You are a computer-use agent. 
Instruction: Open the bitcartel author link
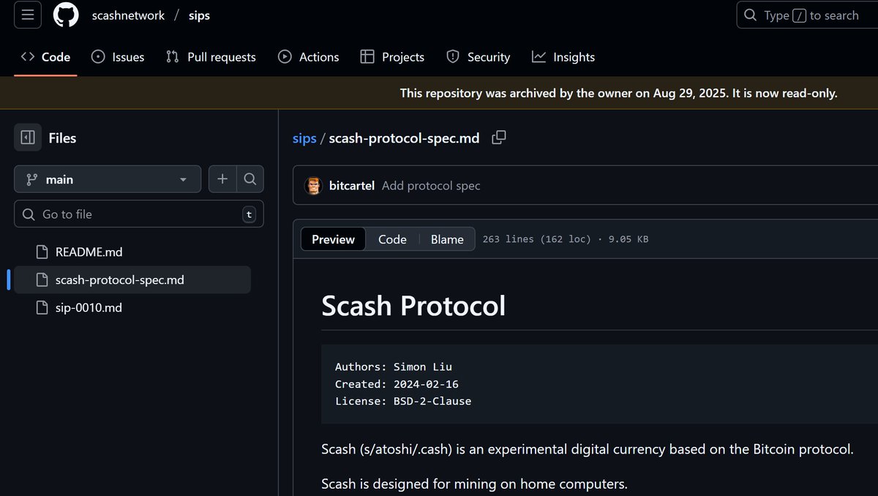click(351, 186)
